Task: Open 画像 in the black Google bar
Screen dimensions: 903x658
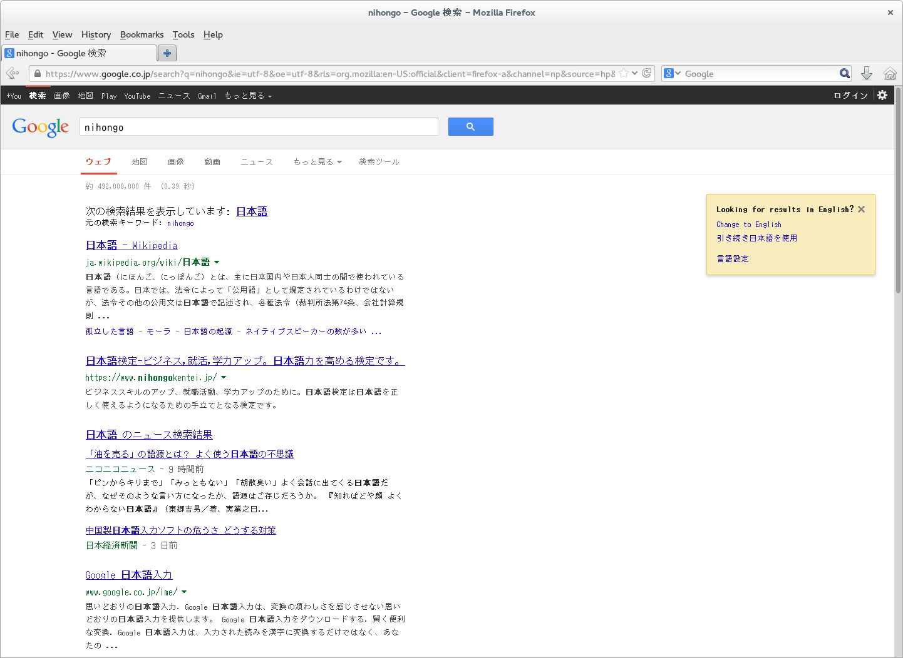Action: 62,96
